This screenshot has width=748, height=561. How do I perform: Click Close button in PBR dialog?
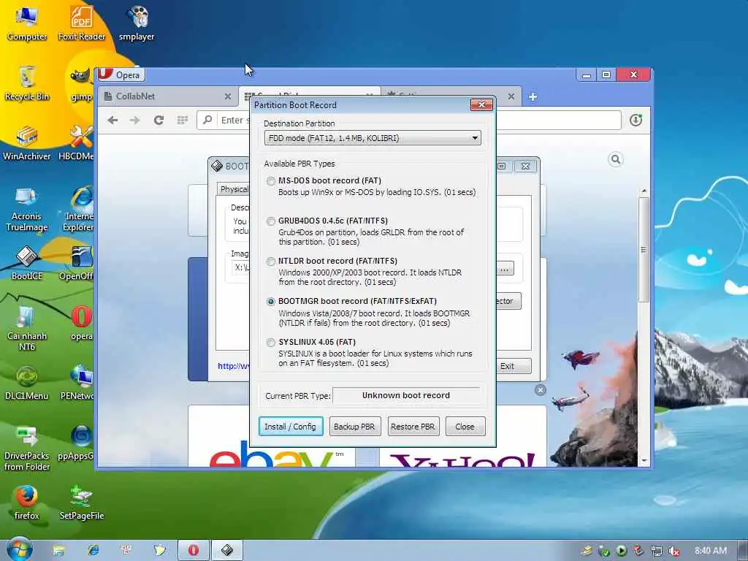tap(465, 427)
